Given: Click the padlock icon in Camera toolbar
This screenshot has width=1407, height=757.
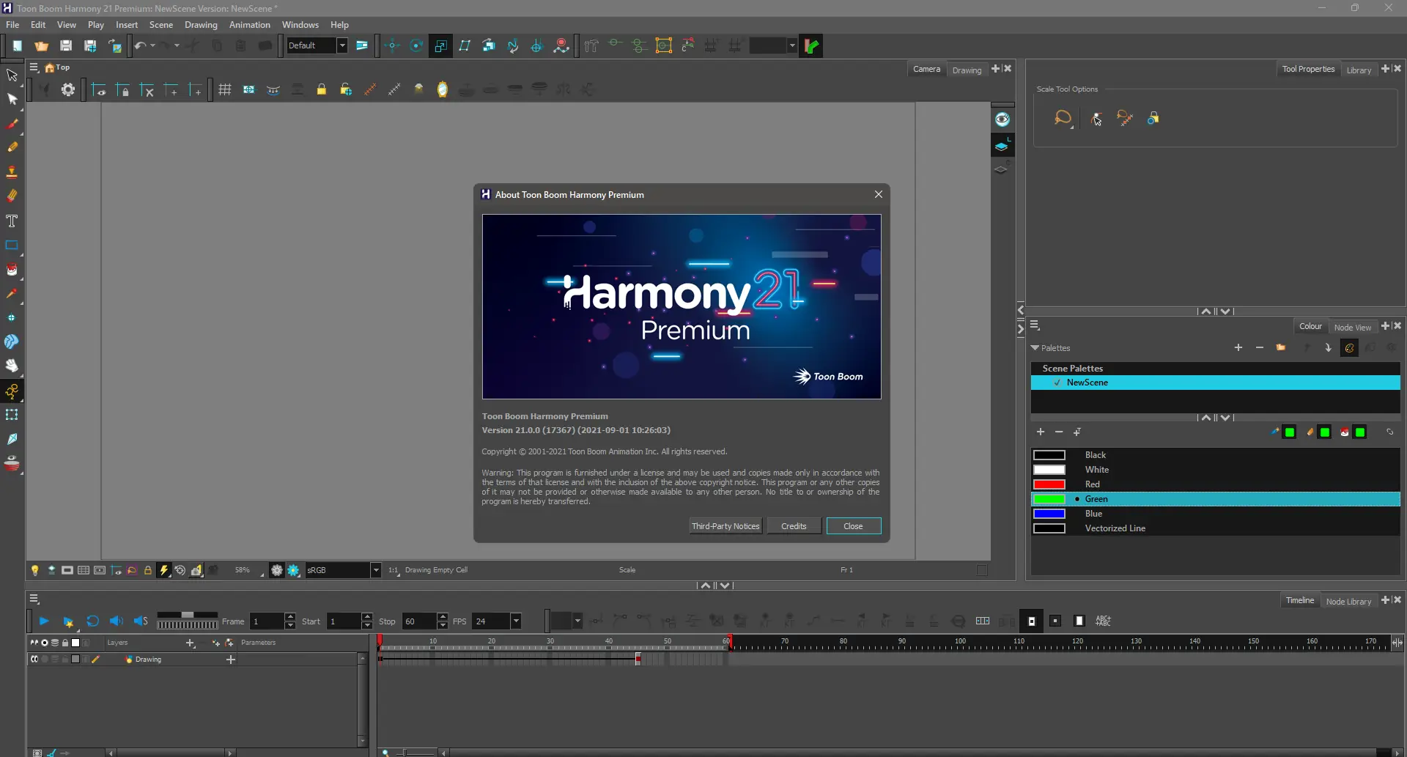Looking at the screenshot, I should point(321,89).
